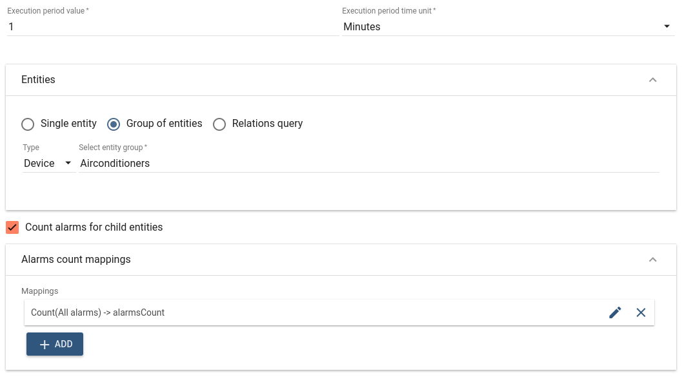
Task: Click the Count alarms for child entities label
Action: 94,227
